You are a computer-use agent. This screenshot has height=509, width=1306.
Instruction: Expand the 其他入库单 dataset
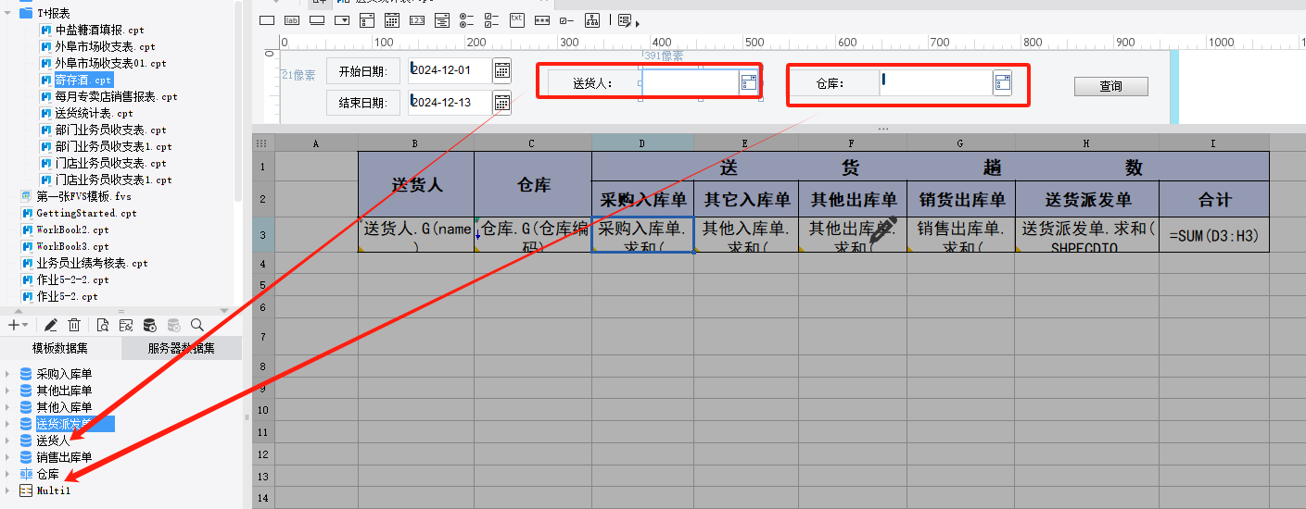(x=7, y=407)
